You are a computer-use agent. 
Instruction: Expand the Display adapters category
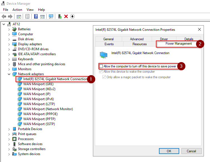tap(9, 44)
